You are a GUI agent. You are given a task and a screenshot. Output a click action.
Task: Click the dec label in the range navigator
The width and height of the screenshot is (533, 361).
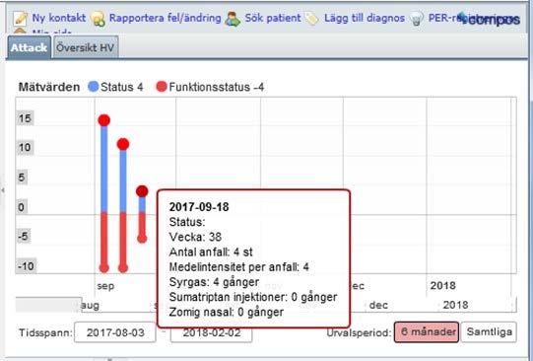point(378,305)
